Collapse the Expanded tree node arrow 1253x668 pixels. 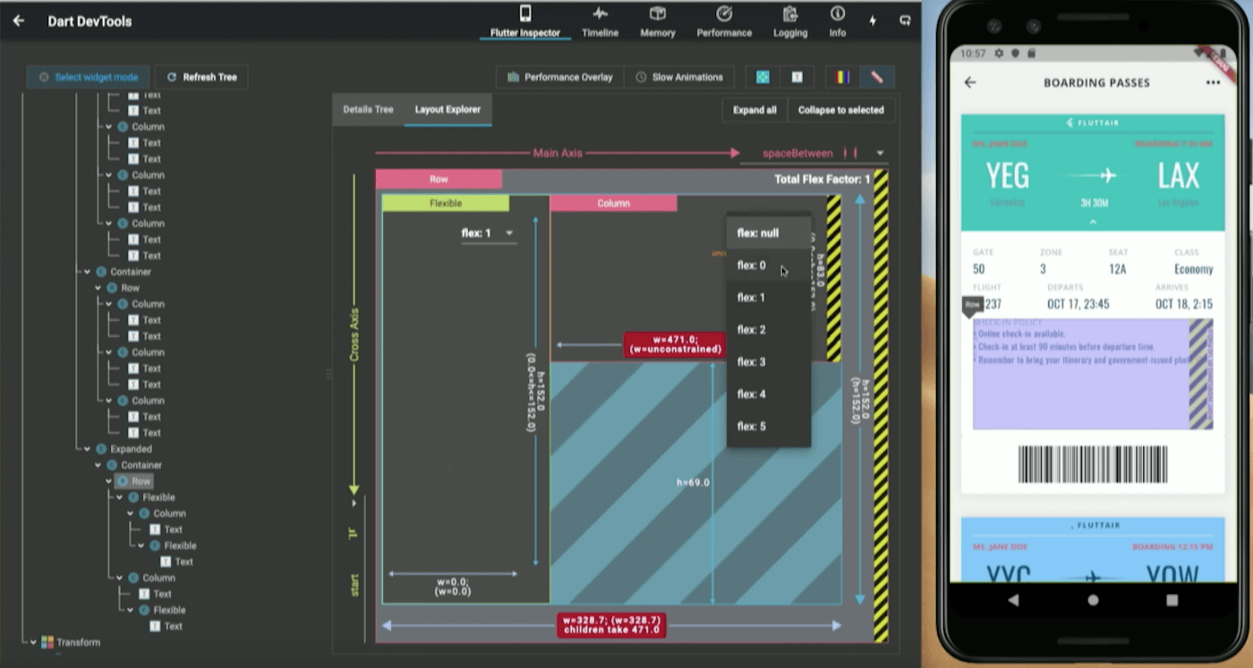pyautogui.click(x=88, y=449)
